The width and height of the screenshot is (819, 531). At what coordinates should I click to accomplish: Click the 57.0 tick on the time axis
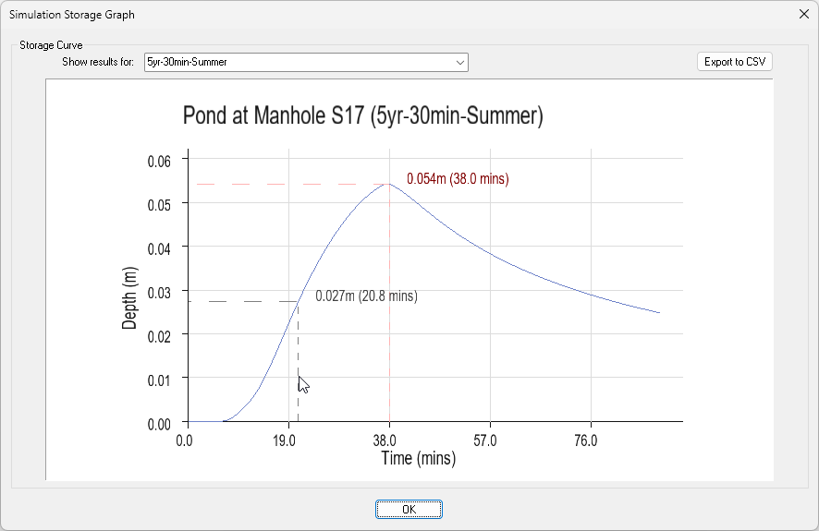coord(485,440)
